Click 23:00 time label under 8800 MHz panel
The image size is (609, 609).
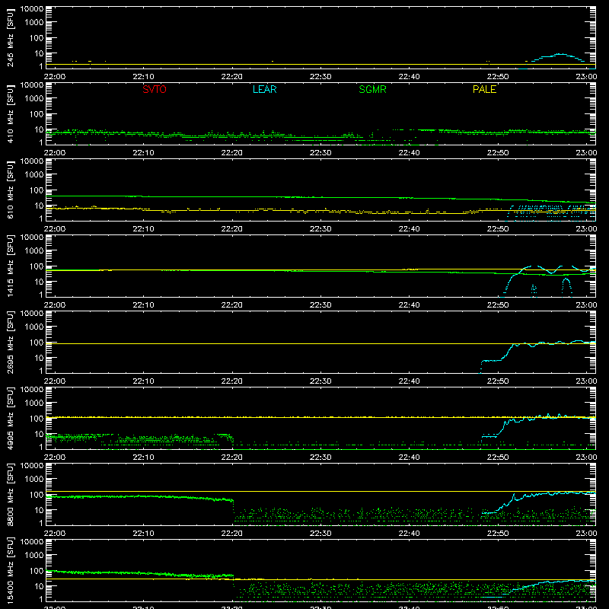(586, 534)
